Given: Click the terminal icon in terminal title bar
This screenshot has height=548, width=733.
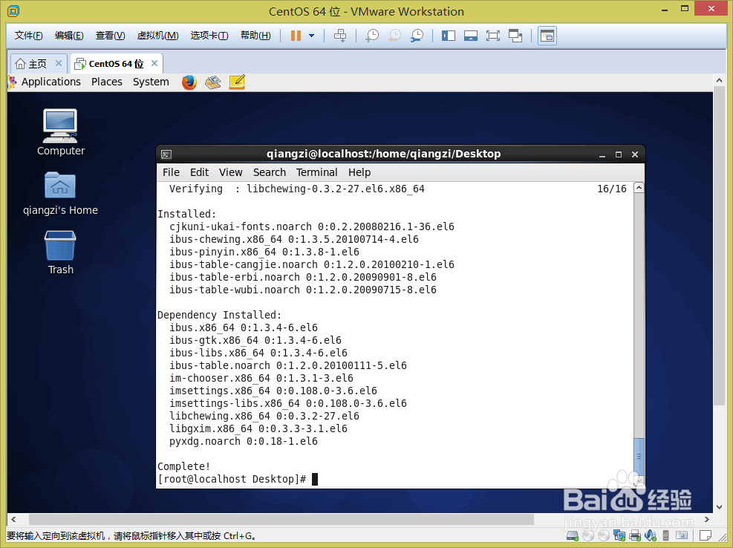Looking at the screenshot, I should click(166, 154).
